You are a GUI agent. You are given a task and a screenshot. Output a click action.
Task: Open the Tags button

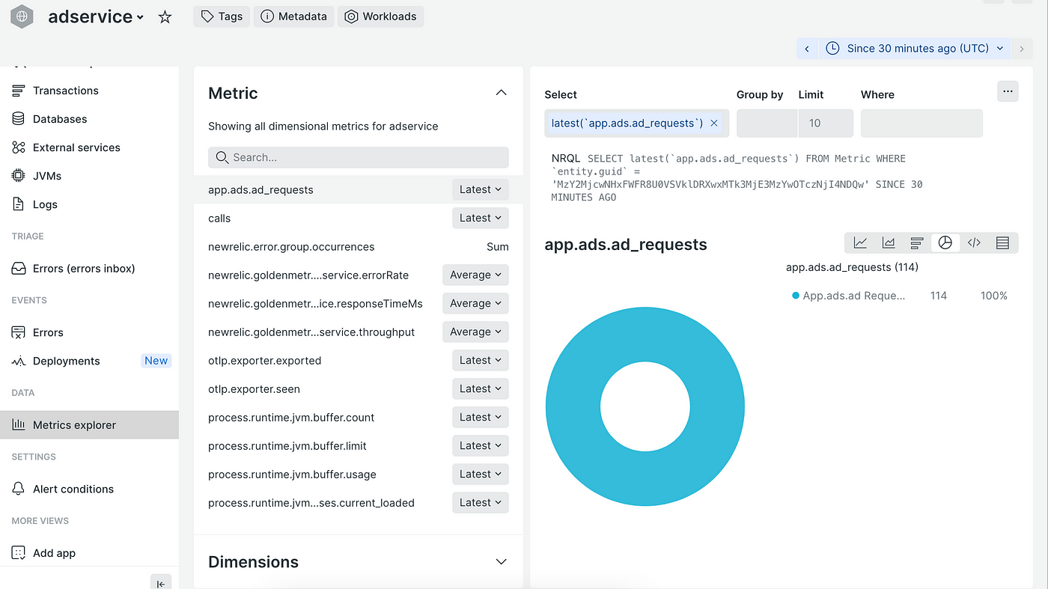(x=222, y=16)
